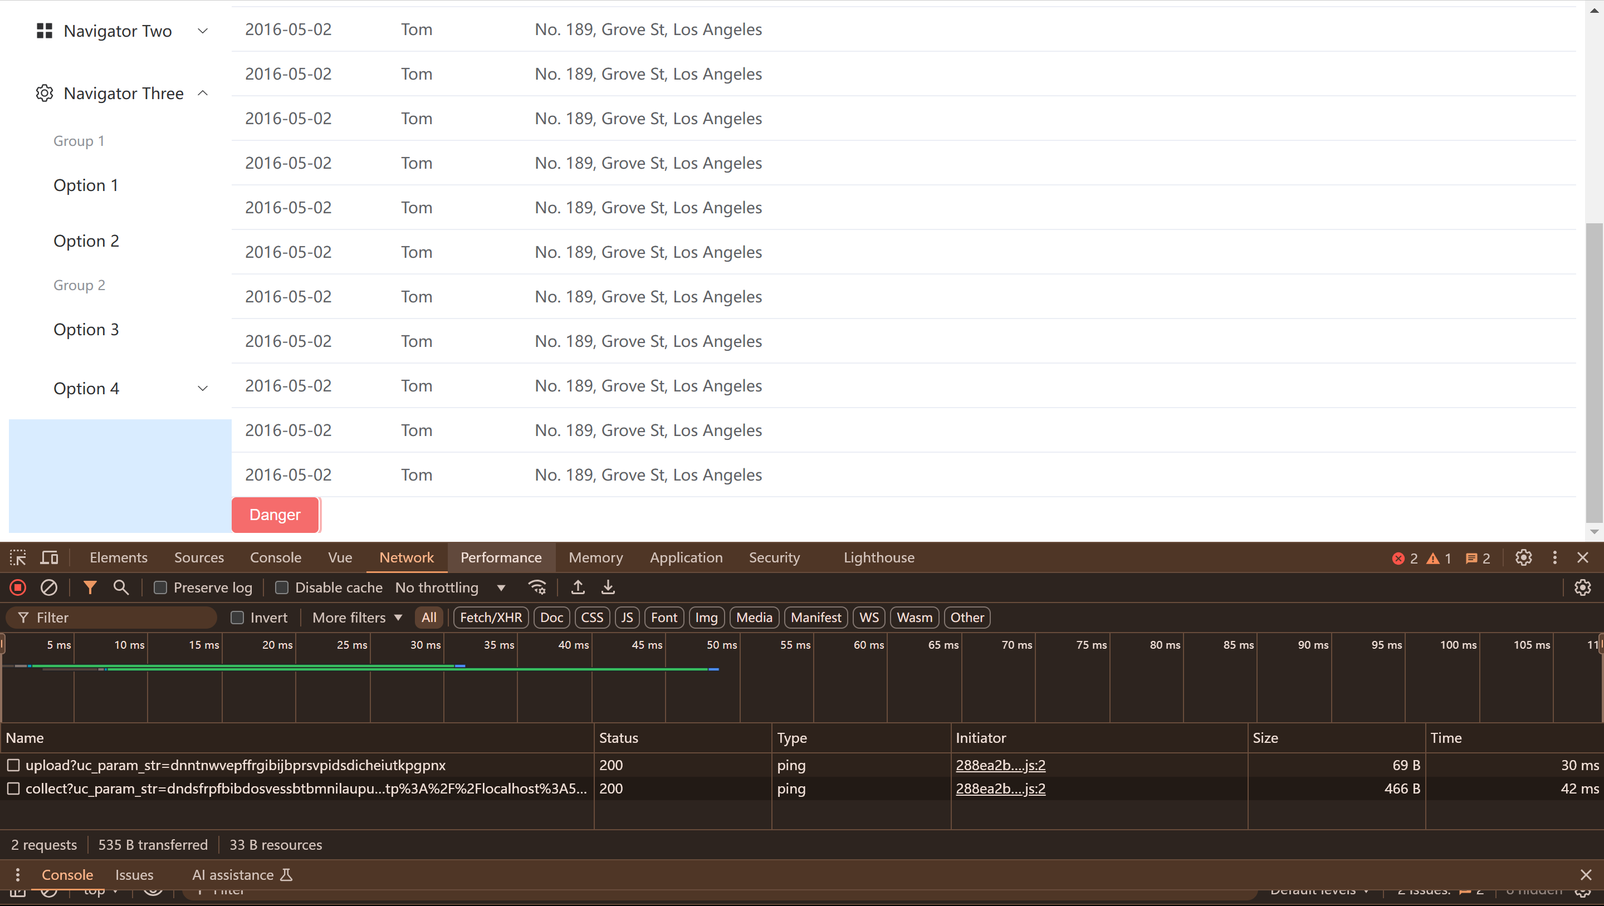The width and height of the screenshot is (1604, 906).
Task: Clear the network log
Action: pos(48,587)
